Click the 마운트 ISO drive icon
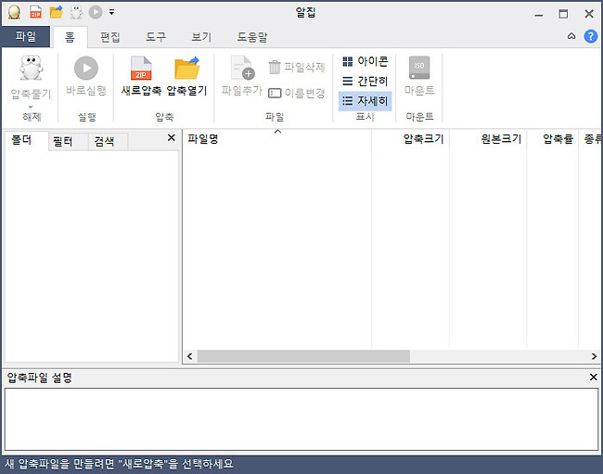Image resolution: width=603 pixels, height=474 pixels. pyautogui.click(x=419, y=68)
